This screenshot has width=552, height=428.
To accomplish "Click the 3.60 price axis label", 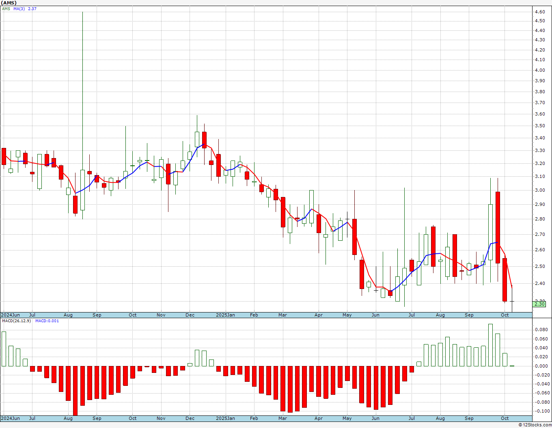I will click(x=540, y=114).
